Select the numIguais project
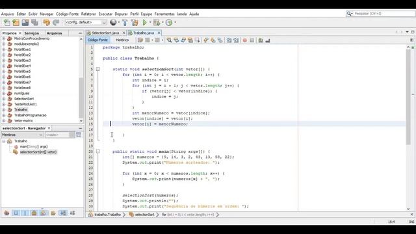The width and height of the screenshot is (416, 234). [21, 94]
